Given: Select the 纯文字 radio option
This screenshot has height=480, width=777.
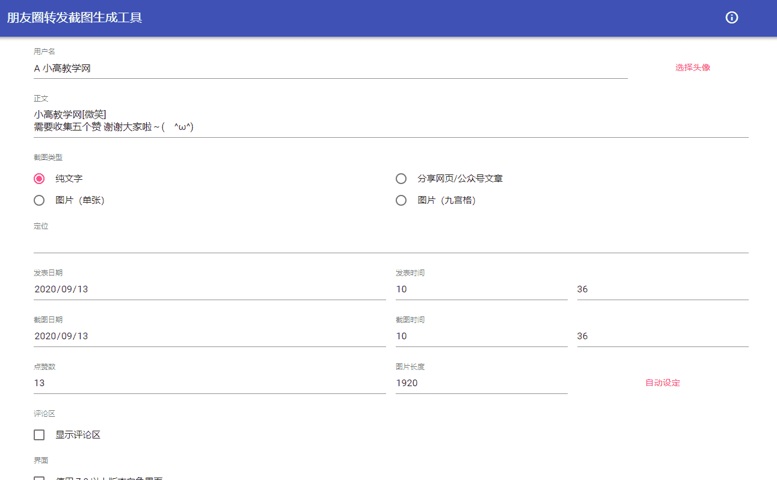Looking at the screenshot, I should [39, 179].
